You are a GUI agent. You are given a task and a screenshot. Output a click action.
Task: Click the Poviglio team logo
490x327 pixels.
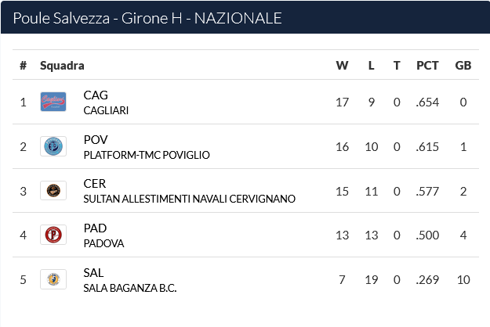coord(53,146)
